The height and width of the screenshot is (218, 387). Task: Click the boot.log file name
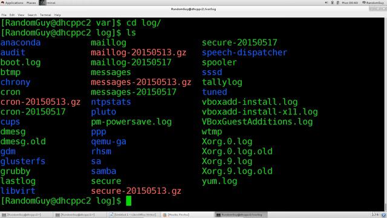coord(21,62)
